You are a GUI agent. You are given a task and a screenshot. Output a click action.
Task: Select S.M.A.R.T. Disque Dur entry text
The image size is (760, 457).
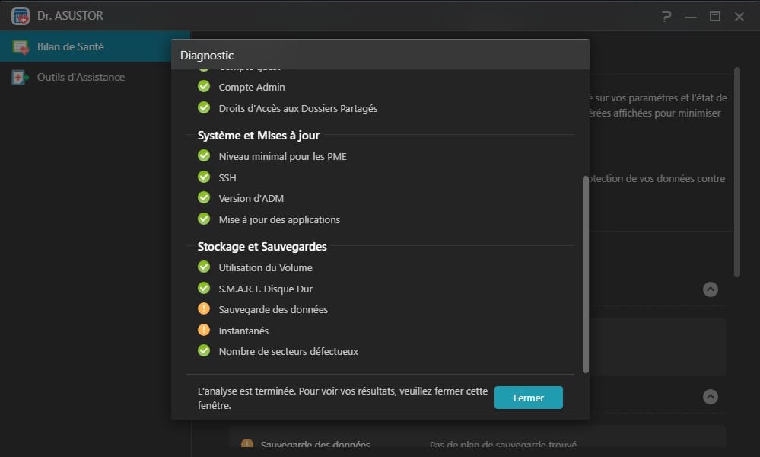[x=266, y=289]
